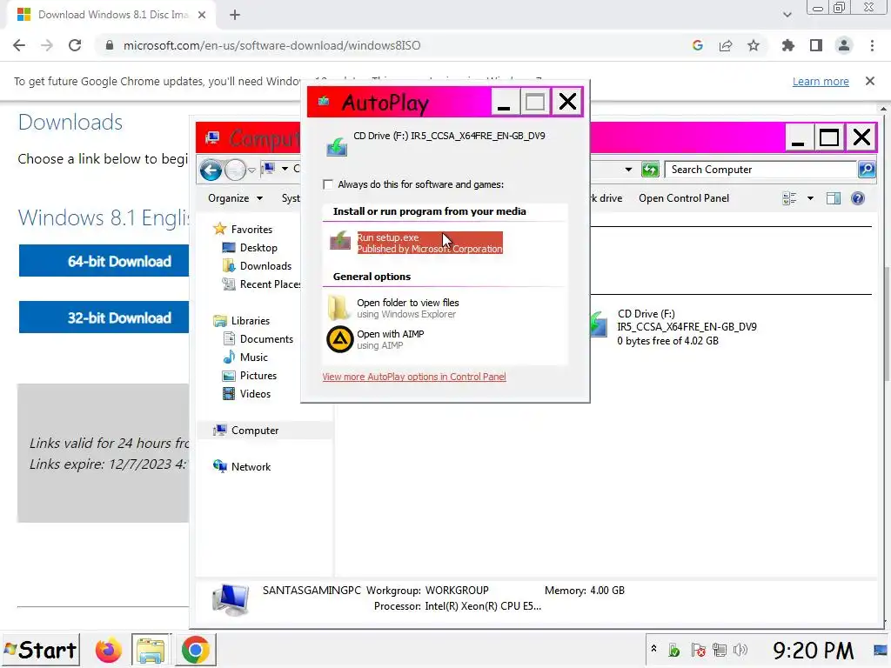Open explorer help with the question mark icon
This screenshot has height=668, width=891.
857,198
